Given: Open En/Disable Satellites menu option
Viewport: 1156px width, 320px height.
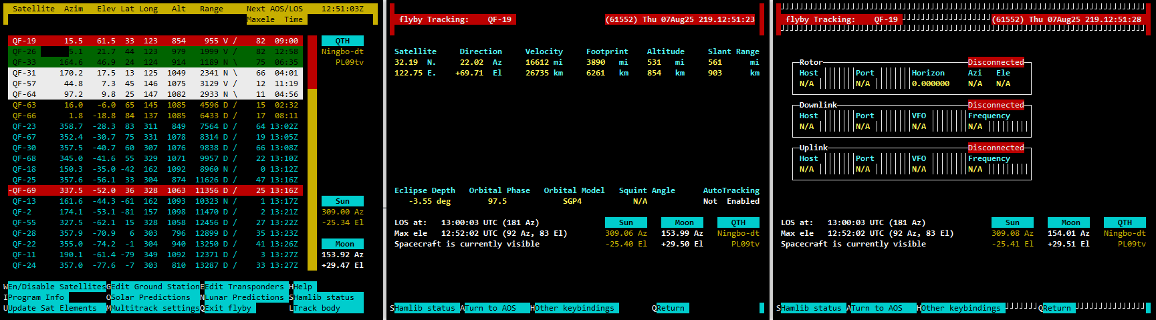Looking at the screenshot, I should tap(57, 287).
